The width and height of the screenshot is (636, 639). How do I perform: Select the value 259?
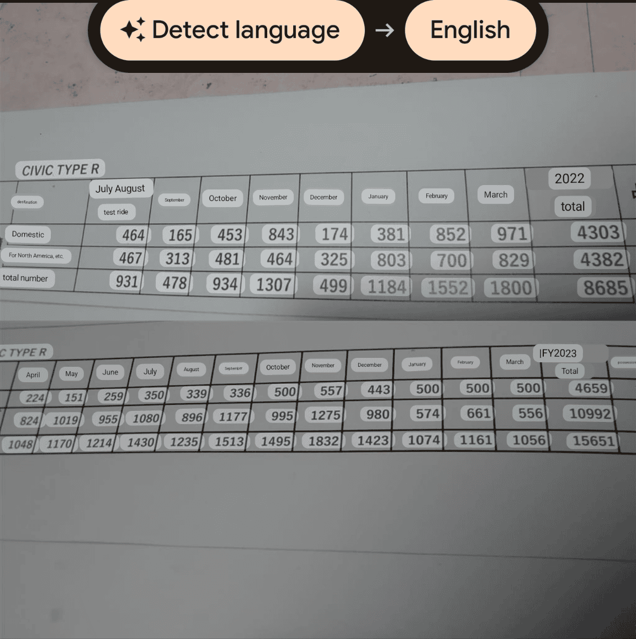pos(113,396)
